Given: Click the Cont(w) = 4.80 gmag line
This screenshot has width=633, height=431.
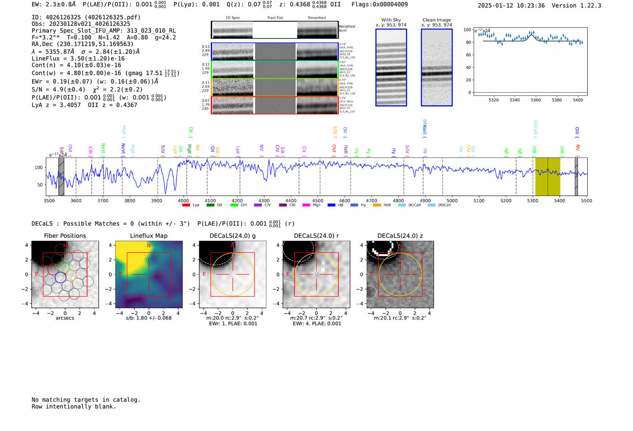Looking at the screenshot, I should click(105, 73).
